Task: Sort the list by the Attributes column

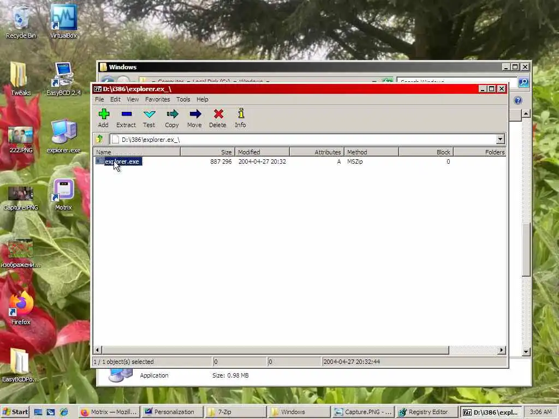Action: [317, 152]
